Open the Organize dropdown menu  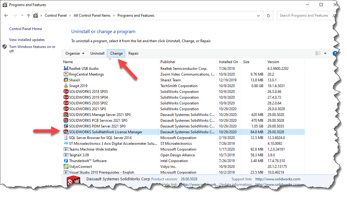click(x=75, y=53)
